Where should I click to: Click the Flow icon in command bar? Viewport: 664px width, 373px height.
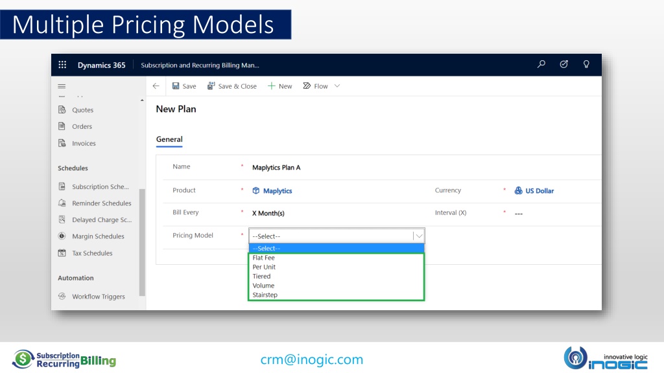[307, 86]
